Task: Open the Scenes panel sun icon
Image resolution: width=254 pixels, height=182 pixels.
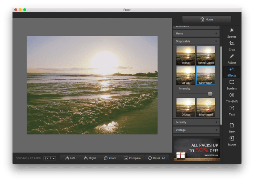Action: click(232, 30)
